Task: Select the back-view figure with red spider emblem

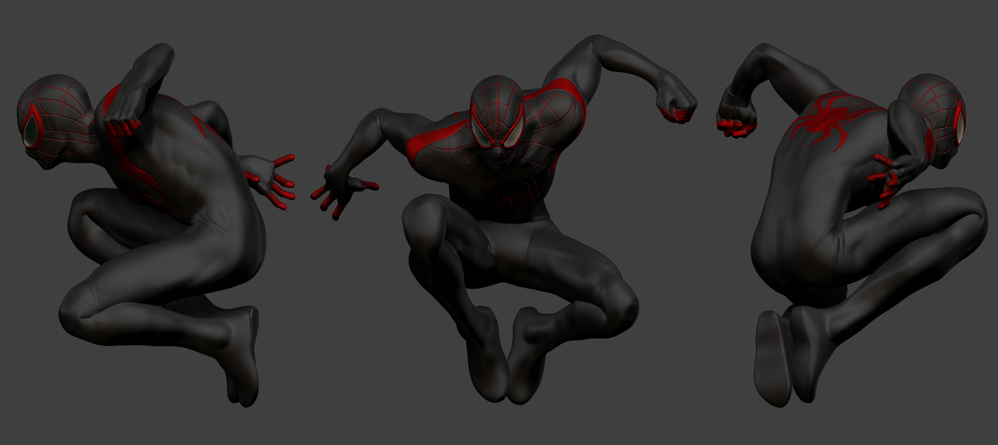Action: click(x=852, y=224)
